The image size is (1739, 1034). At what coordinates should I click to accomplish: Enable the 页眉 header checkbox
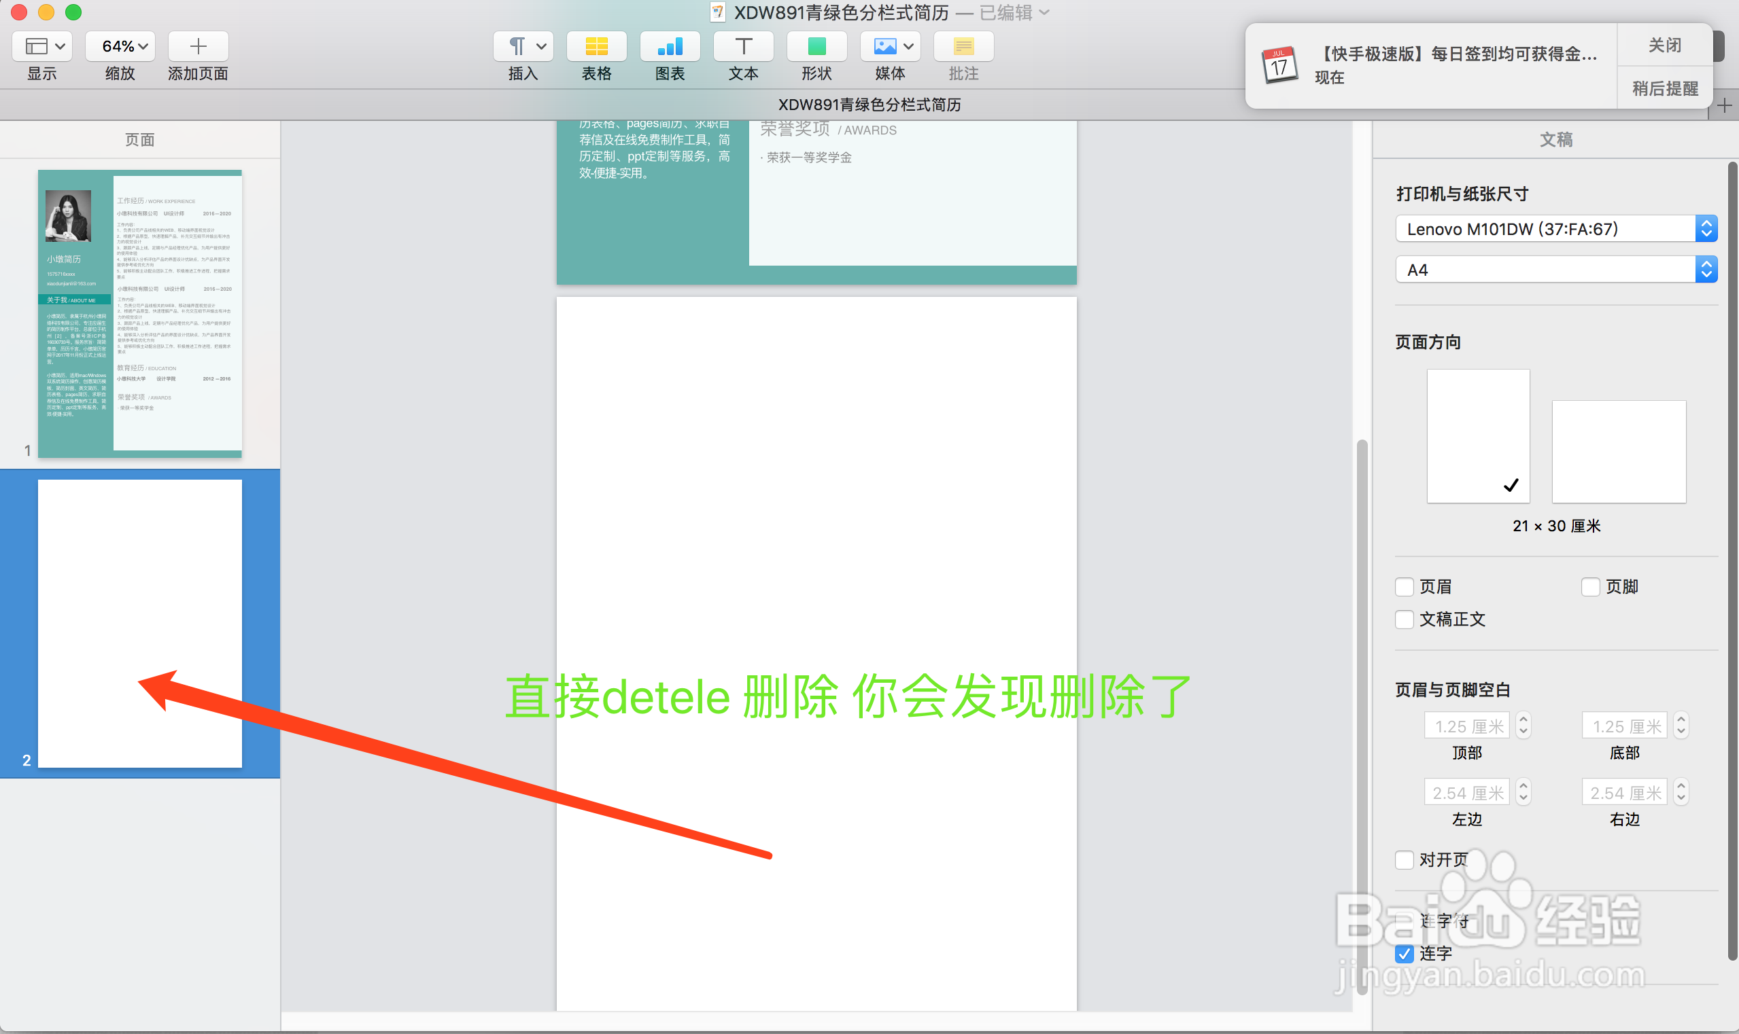1405,587
